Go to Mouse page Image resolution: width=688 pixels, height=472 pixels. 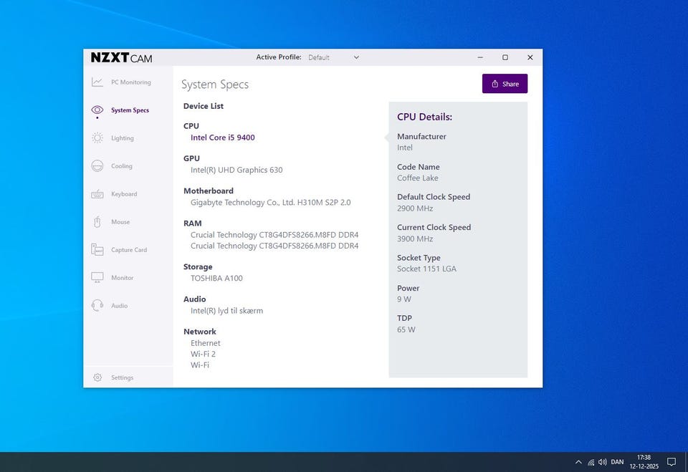[x=120, y=222]
